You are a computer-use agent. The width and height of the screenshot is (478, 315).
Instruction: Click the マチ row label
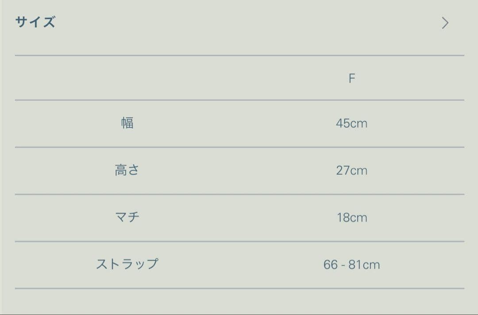pyautogui.click(x=127, y=218)
